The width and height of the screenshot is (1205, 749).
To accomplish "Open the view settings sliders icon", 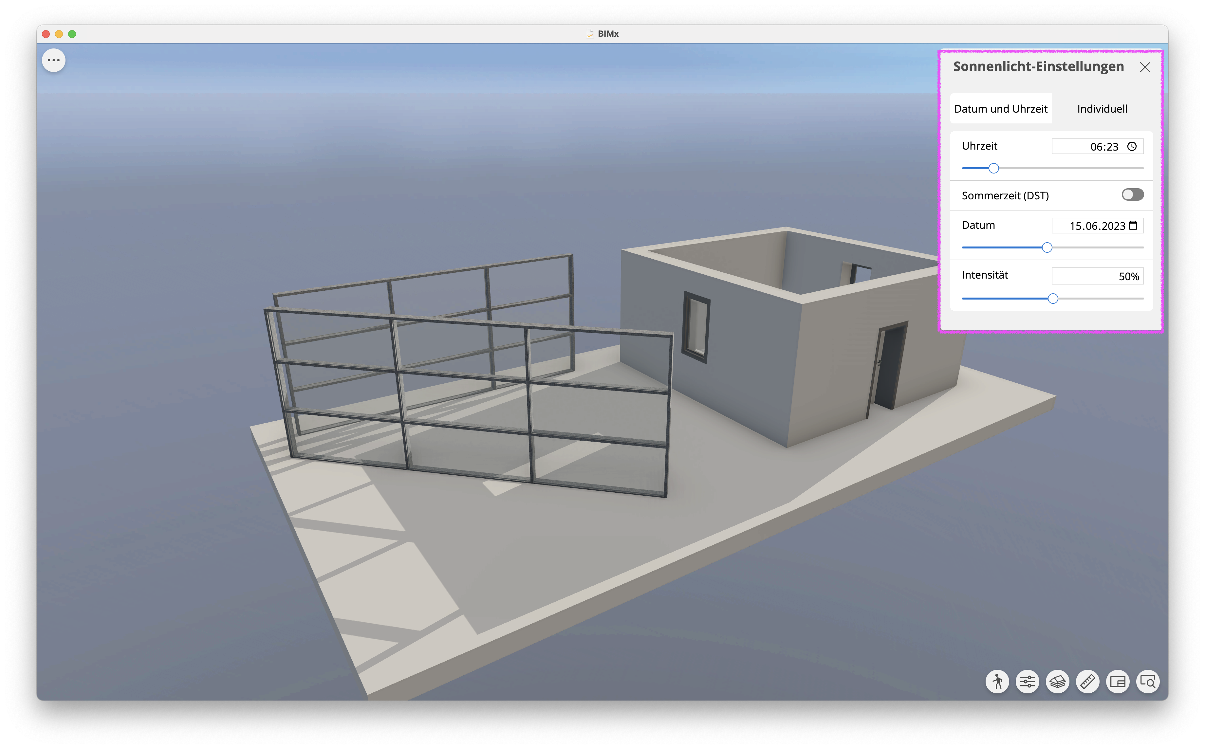I will (x=1027, y=682).
